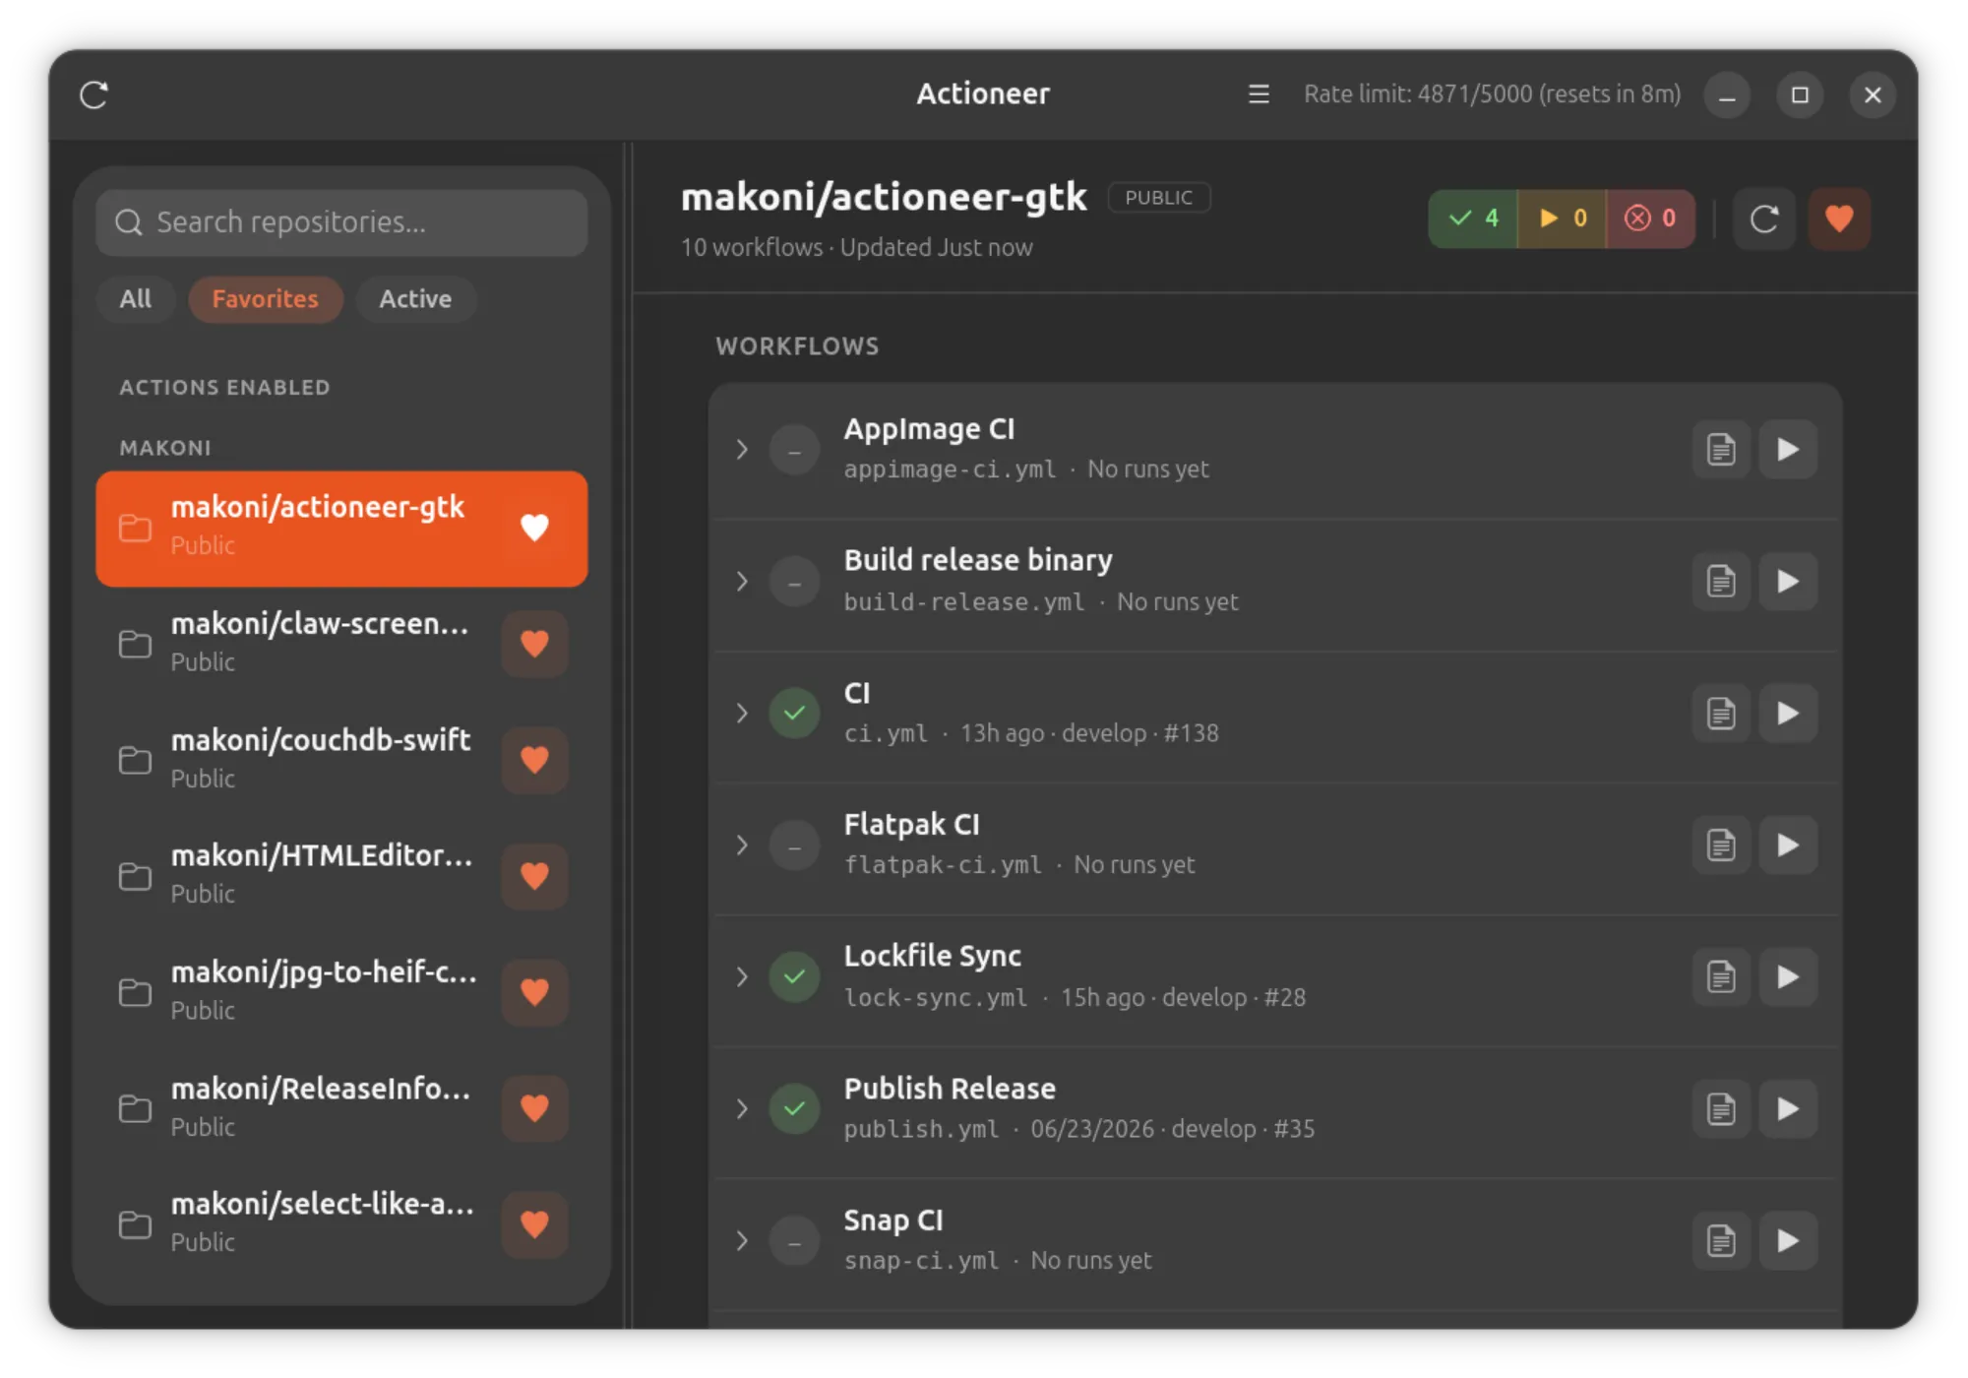Toggle favorite heart for makoni/claw-screen repo
This screenshot has height=1378, width=1968.
coord(534,644)
